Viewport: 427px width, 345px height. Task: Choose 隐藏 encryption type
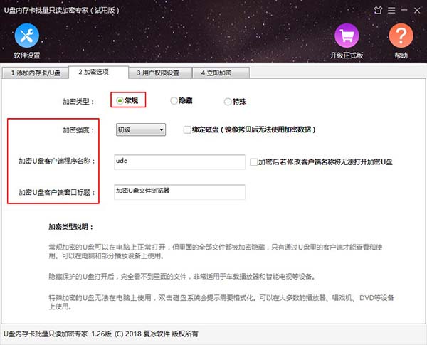[181, 101]
